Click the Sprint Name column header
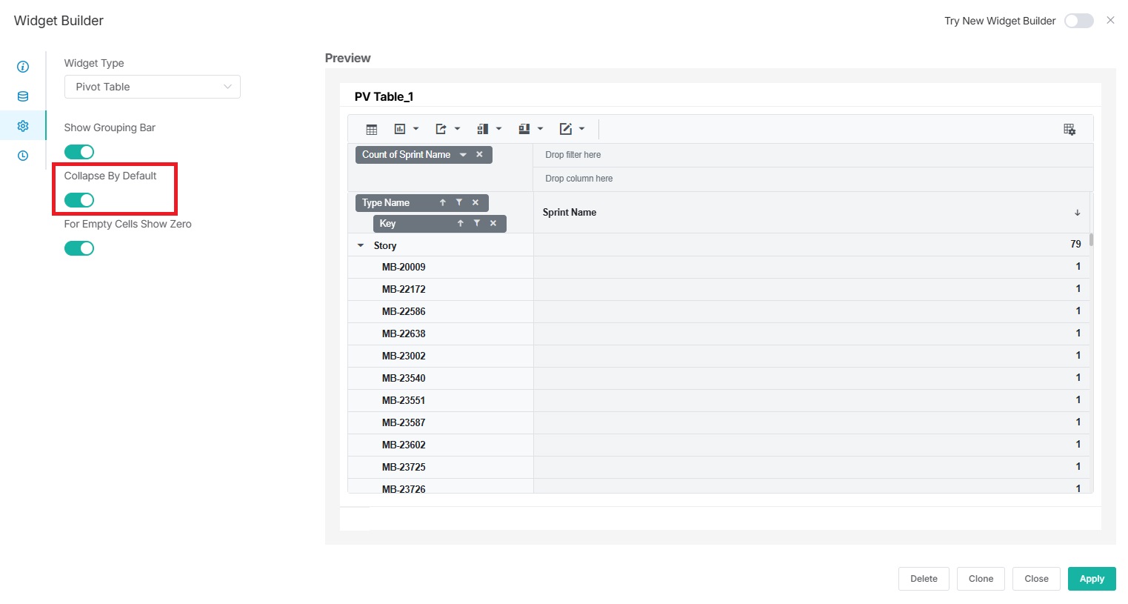Screen dimensions: 1128x604 click(x=570, y=213)
